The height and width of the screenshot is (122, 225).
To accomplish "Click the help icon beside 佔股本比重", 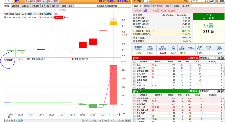I will [157, 37].
